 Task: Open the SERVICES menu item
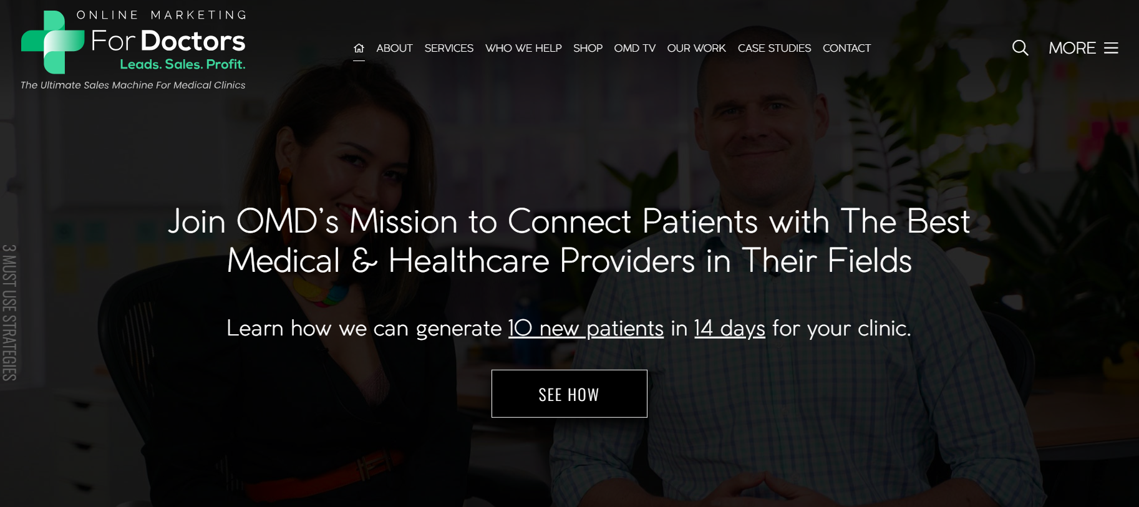click(448, 48)
